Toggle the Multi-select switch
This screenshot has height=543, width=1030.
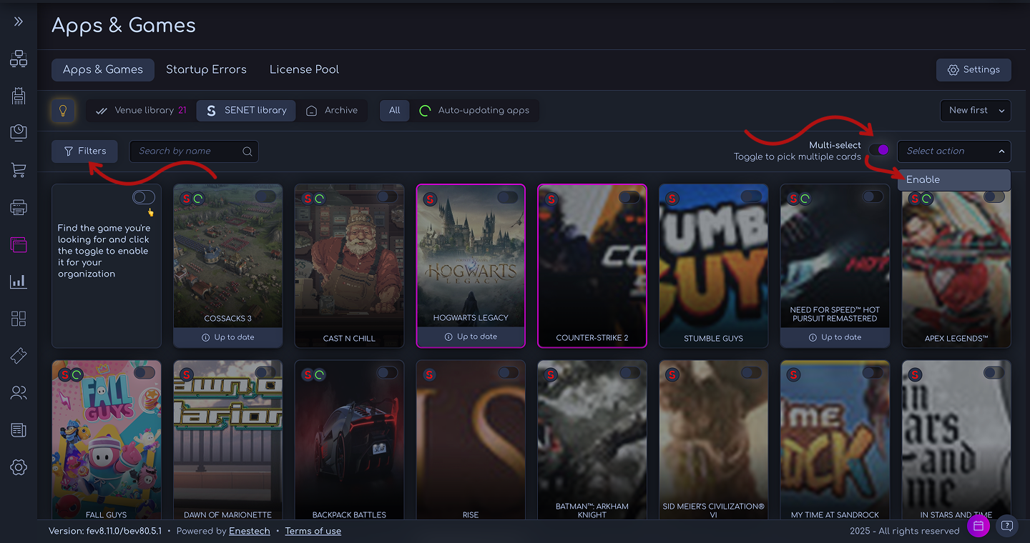tap(879, 150)
